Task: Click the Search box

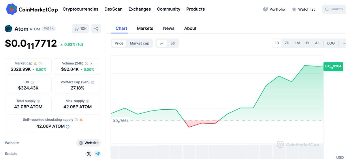Action: click(334, 9)
